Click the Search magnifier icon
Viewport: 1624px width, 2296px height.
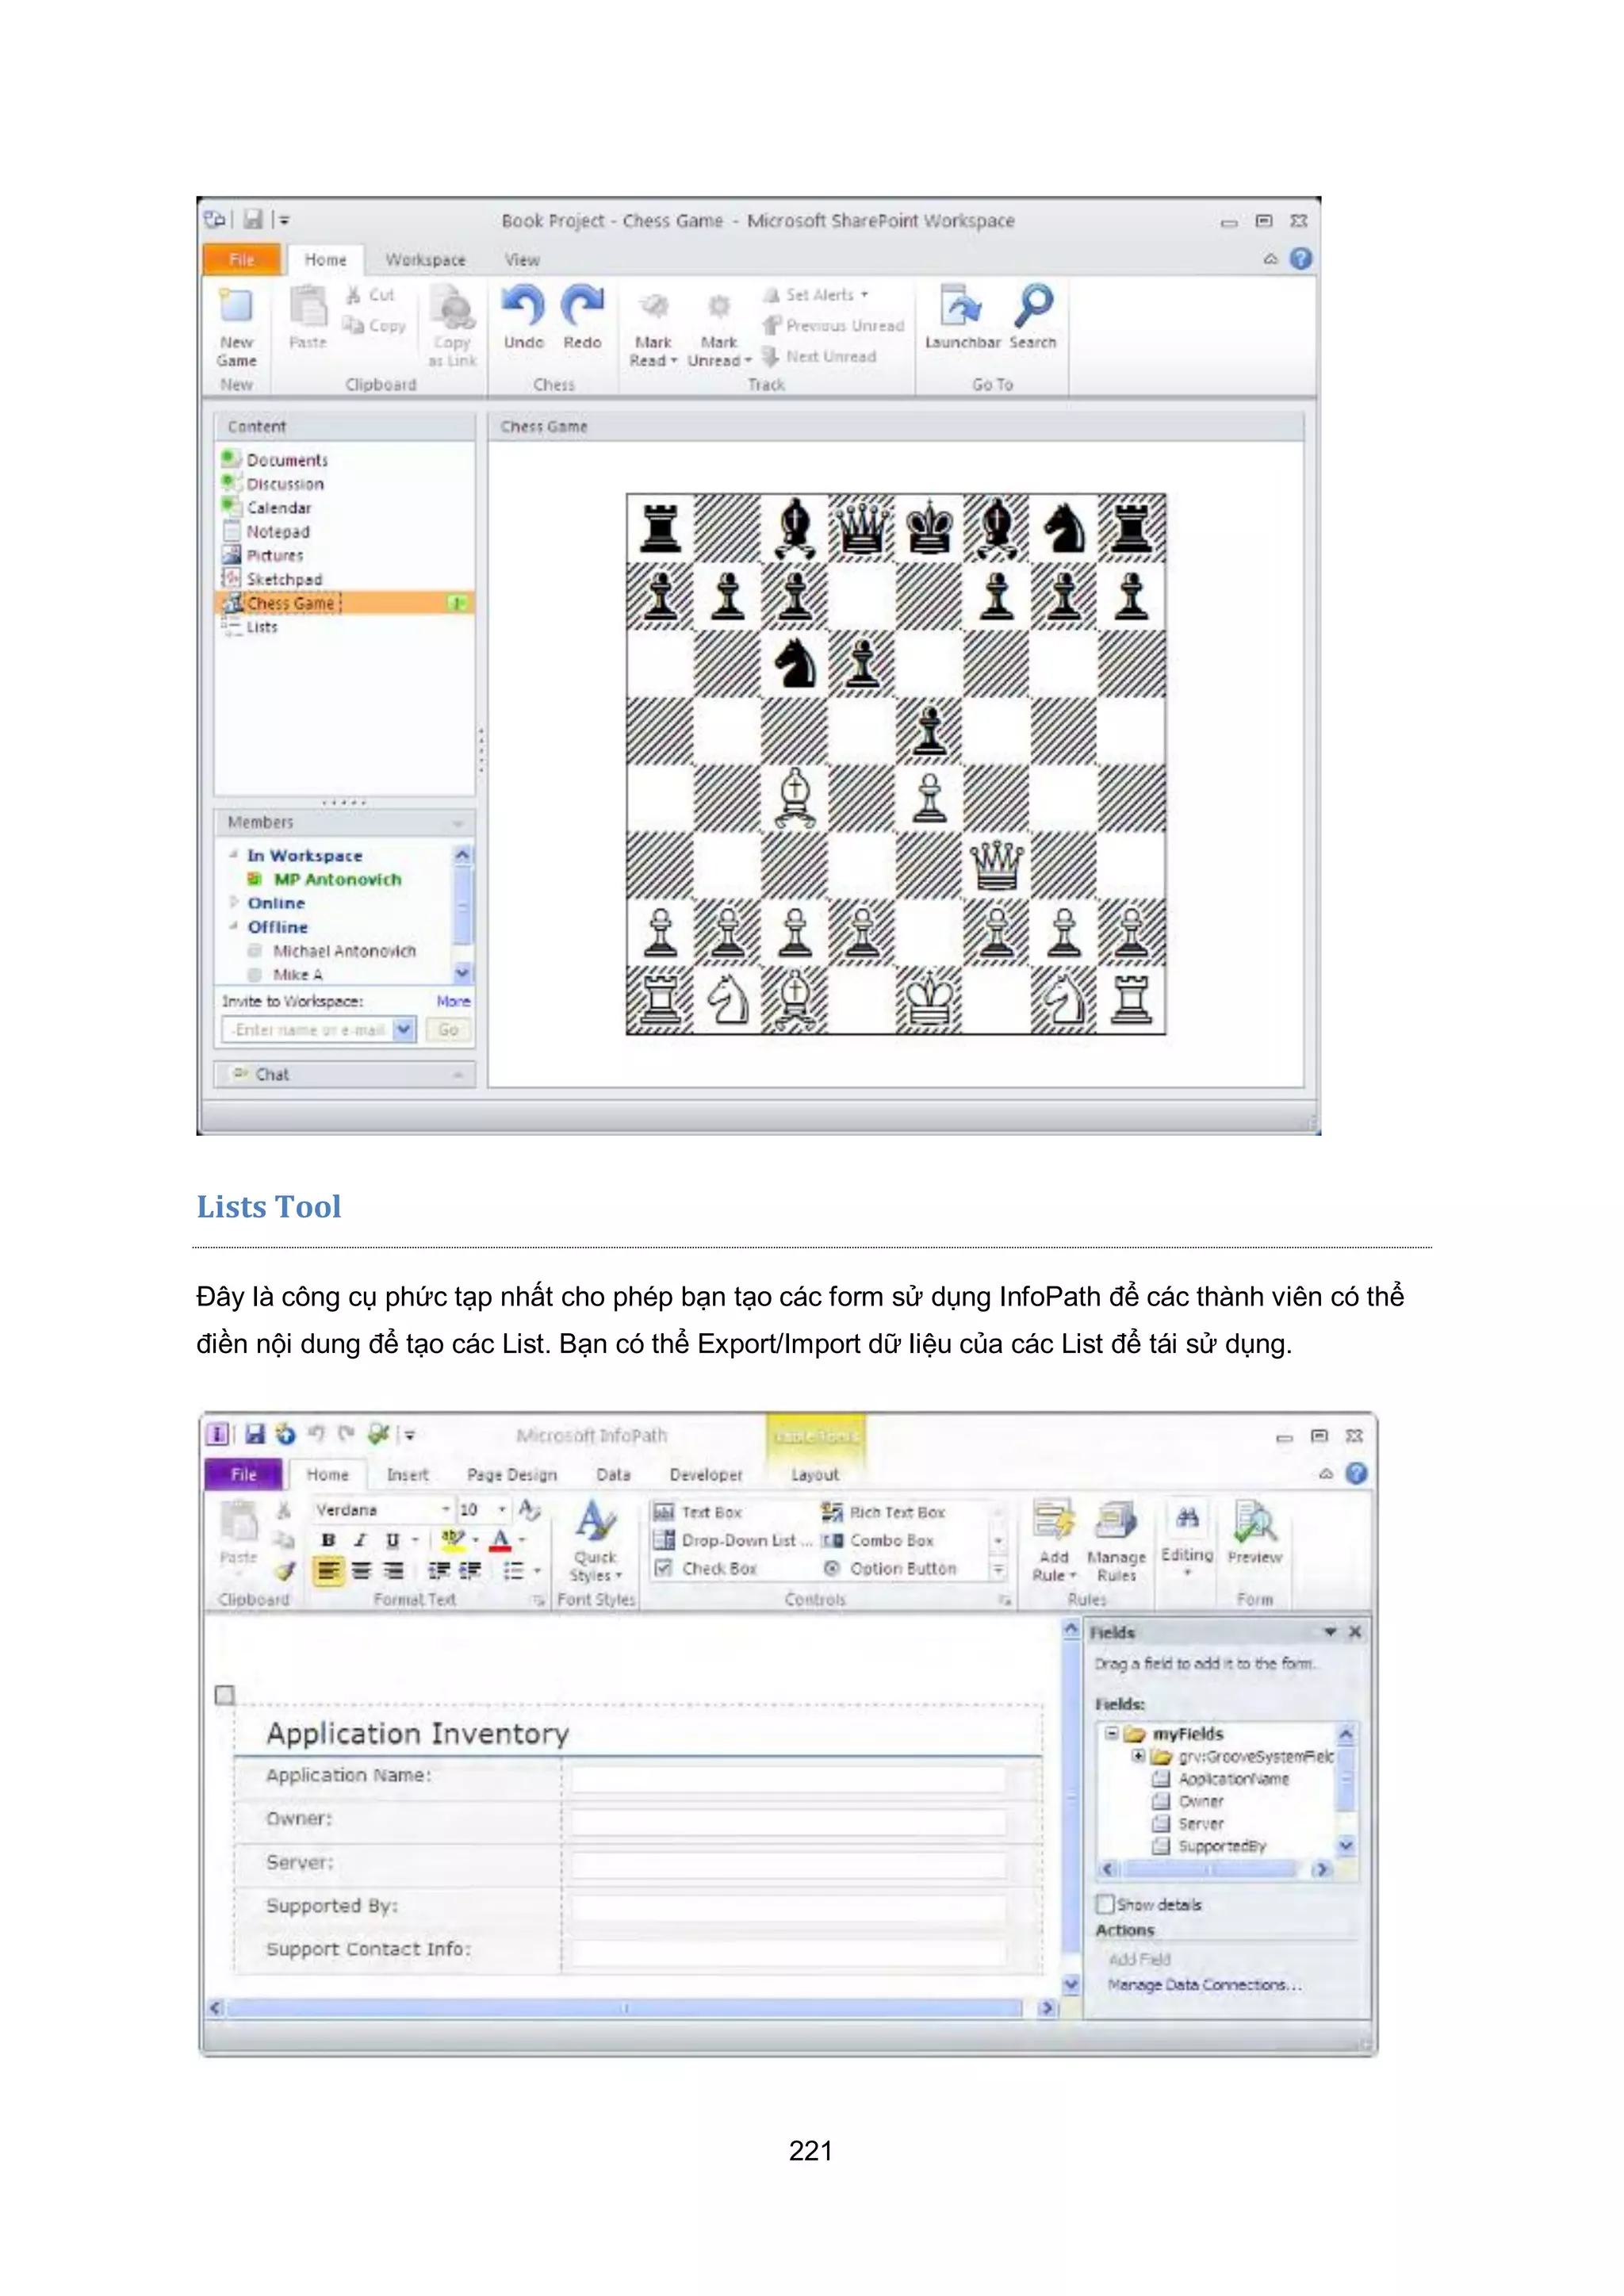1033,307
